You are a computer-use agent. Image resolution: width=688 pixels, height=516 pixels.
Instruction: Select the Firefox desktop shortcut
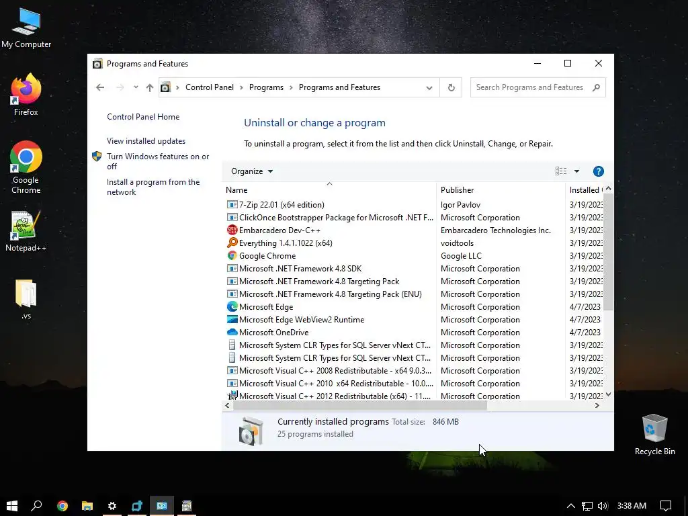(26, 95)
